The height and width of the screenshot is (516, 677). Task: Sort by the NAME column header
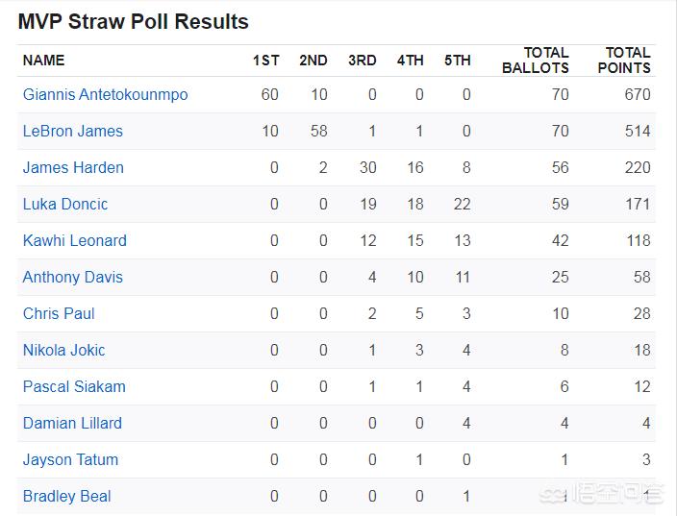[43, 61]
